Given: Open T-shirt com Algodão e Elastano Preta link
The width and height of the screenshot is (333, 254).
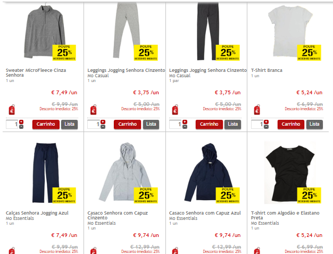Looking at the screenshot, I should click(285, 215).
